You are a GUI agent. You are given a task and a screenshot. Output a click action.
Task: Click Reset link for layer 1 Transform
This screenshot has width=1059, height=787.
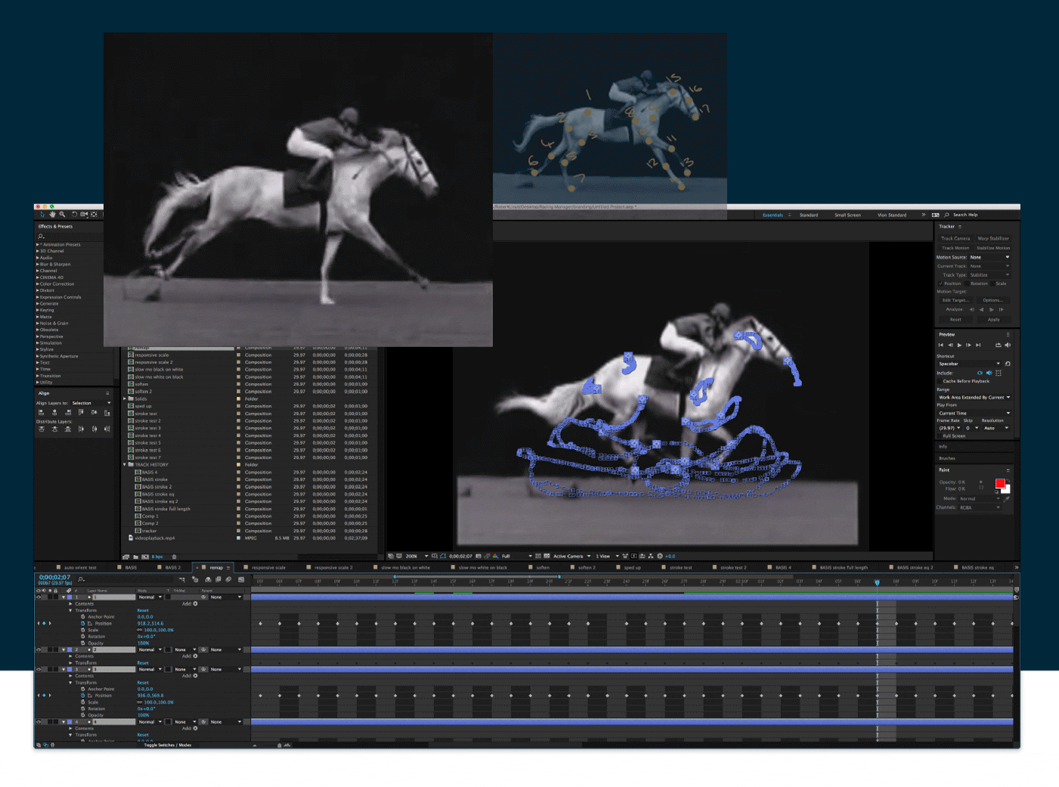click(x=143, y=611)
